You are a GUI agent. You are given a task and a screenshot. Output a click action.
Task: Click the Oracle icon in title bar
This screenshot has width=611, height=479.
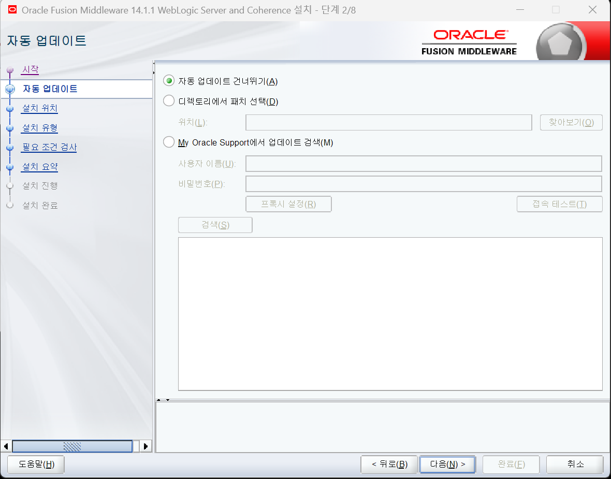pos(12,9)
